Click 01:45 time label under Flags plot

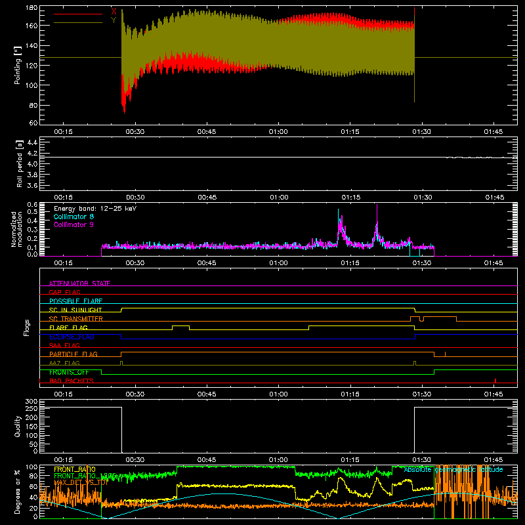pyautogui.click(x=493, y=394)
